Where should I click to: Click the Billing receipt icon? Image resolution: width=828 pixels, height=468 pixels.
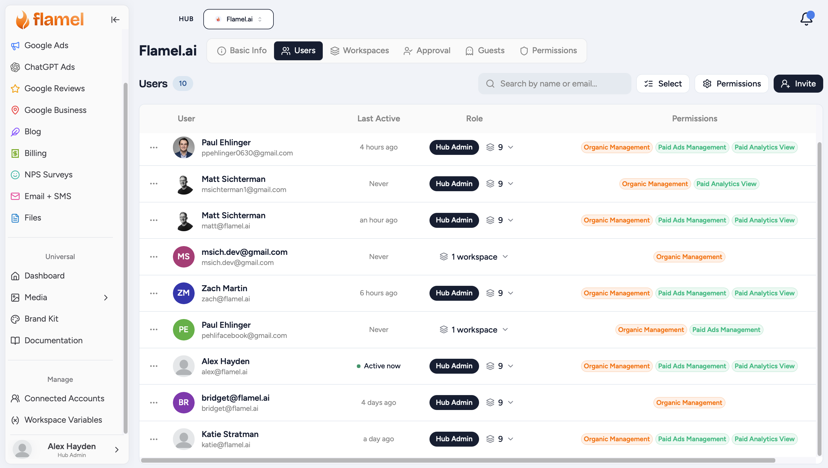15,153
